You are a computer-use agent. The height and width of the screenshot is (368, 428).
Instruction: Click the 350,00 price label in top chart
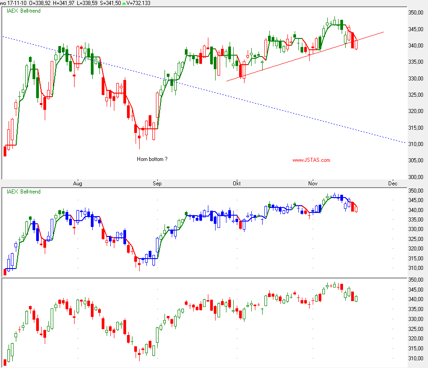pyautogui.click(x=415, y=13)
